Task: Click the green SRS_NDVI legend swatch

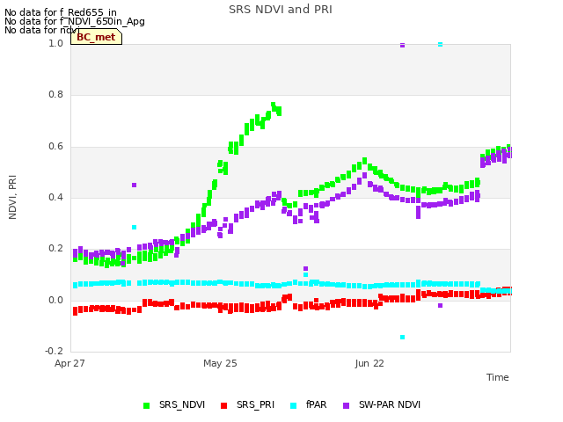Action: pyautogui.click(x=146, y=406)
